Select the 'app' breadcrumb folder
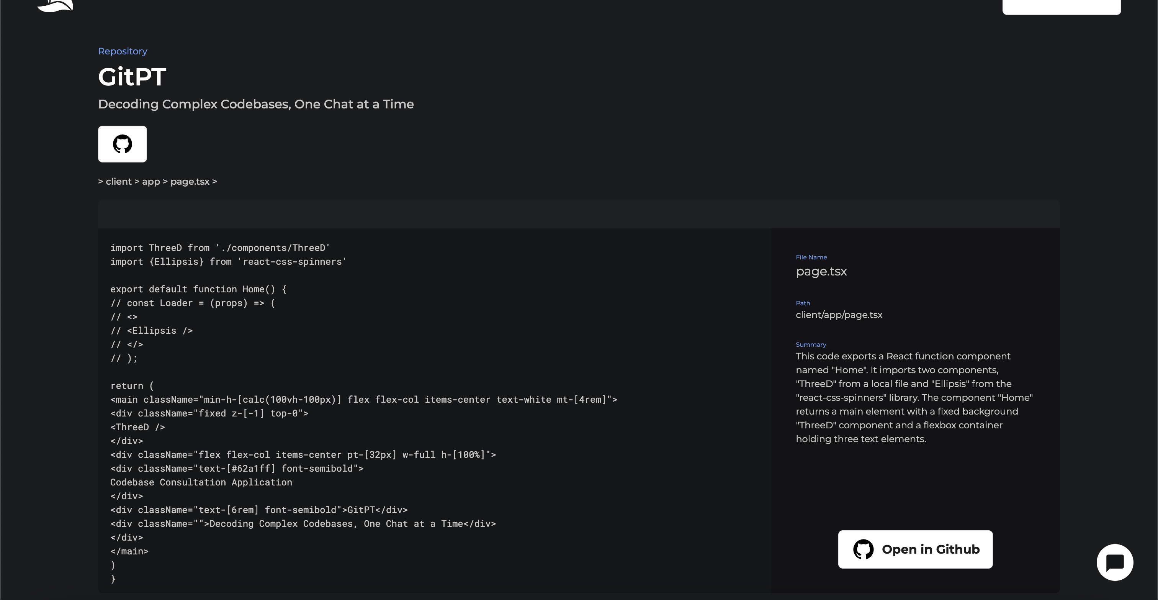Screen dimensions: 1158x600 pyautogui.click(x=151, y=181)
